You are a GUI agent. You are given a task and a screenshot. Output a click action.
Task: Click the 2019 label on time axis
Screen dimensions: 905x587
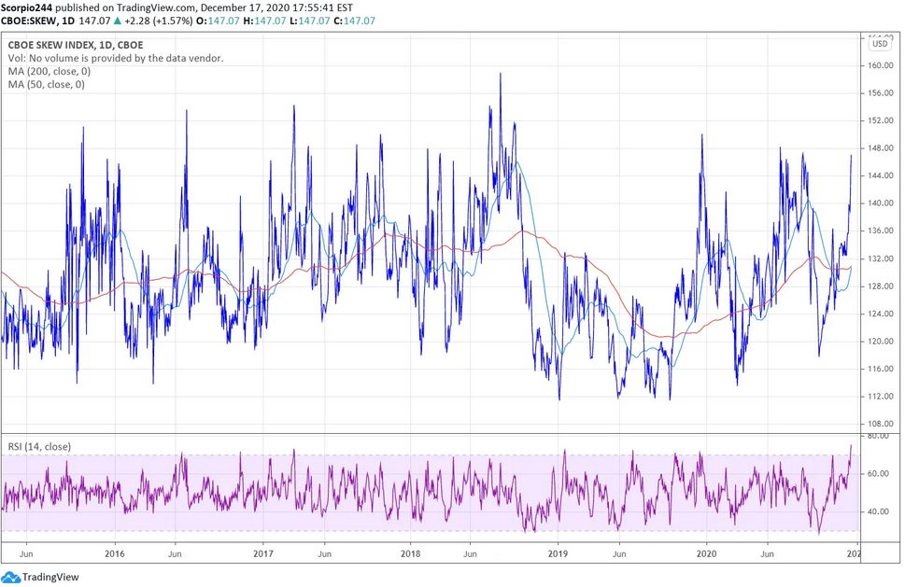pos(559,553)
